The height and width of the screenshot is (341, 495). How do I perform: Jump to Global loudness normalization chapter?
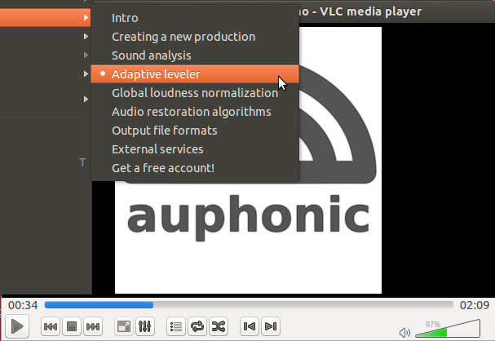click(195, 93)
